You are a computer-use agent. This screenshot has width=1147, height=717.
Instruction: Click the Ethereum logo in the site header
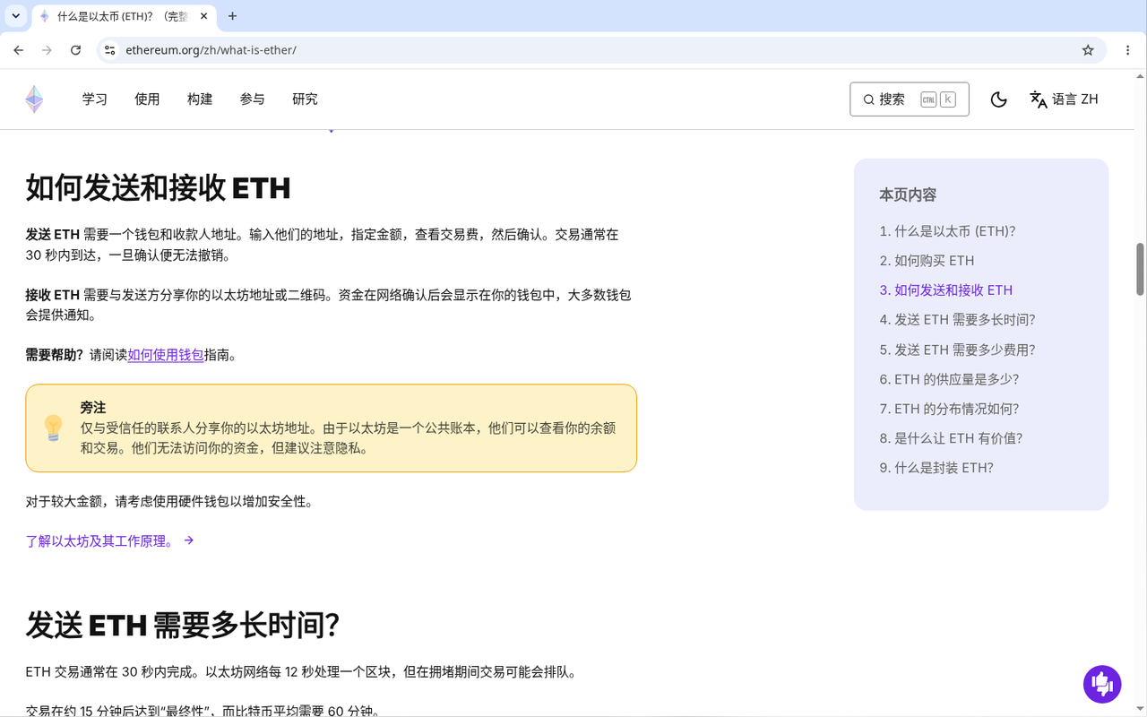point(34,99)
